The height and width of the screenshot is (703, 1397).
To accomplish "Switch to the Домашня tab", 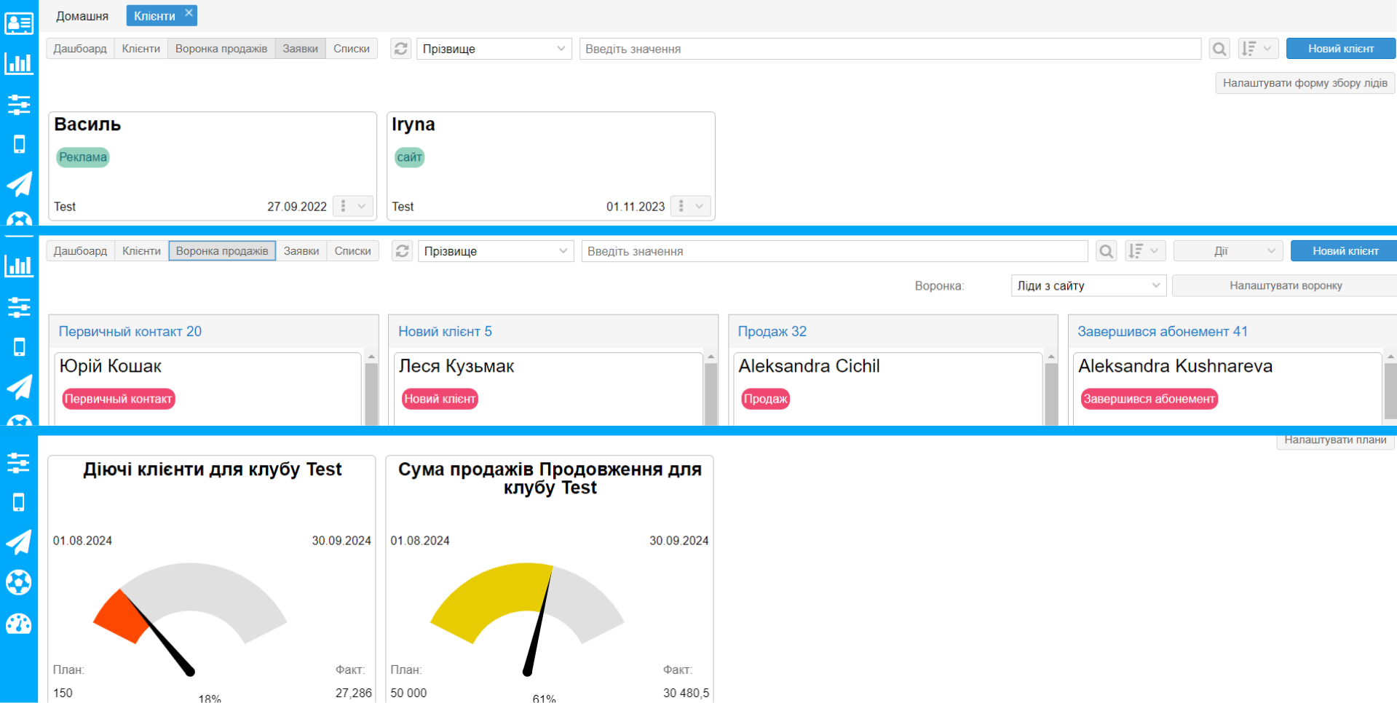I will (82, 16).
